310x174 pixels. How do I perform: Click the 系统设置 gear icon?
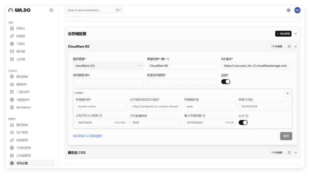[12, 163]
